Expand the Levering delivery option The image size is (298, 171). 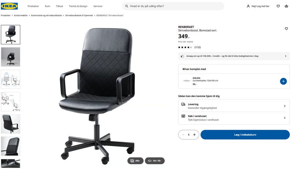pos(234,106)
